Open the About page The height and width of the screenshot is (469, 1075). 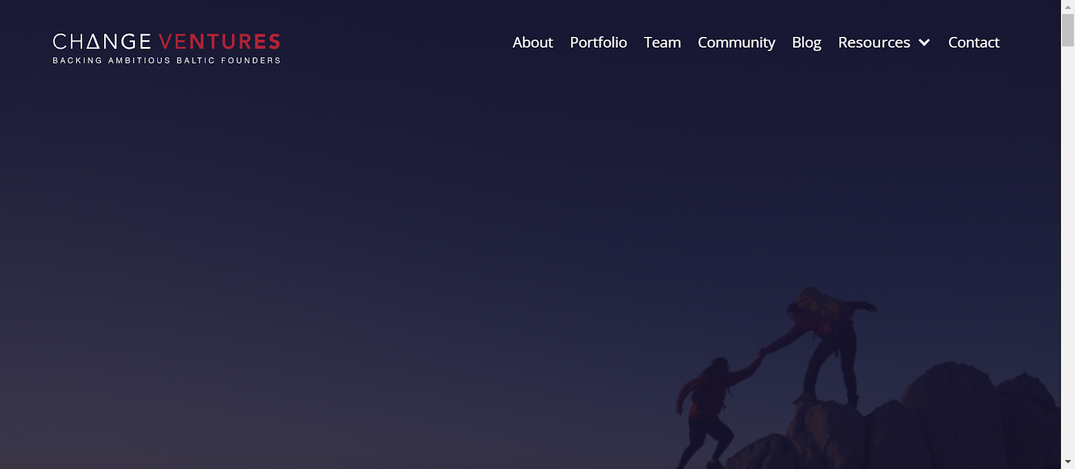(533, 42)
